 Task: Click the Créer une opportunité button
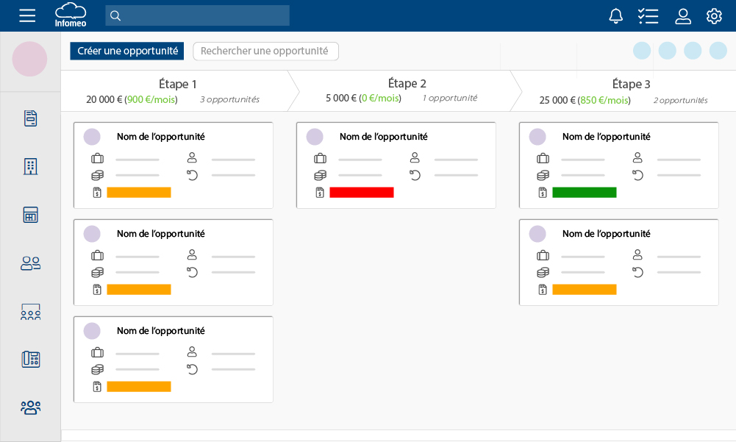pos(127,51)
